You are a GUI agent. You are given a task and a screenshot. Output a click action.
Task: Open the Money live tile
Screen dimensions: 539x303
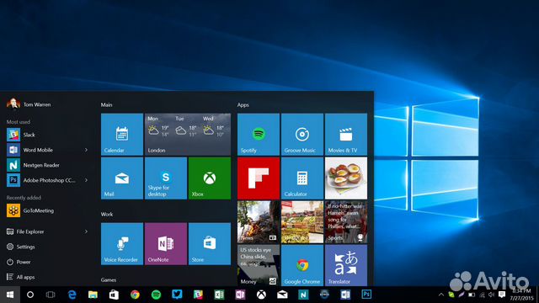pos(259,265)
